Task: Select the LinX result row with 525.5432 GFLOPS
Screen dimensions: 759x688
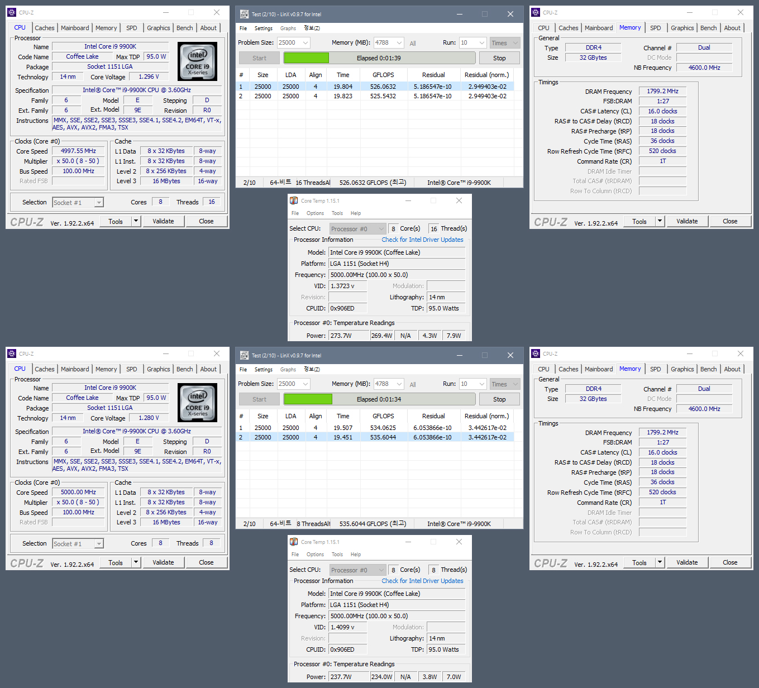Action: [x=375, y=96]
